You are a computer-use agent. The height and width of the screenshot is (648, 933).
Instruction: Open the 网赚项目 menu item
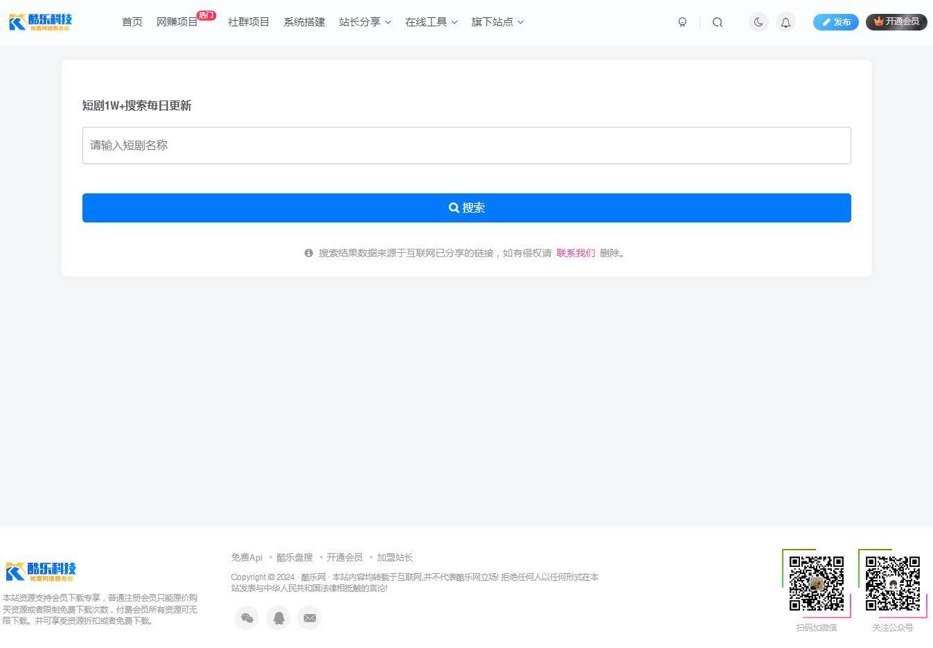click(x=177, y=22)
